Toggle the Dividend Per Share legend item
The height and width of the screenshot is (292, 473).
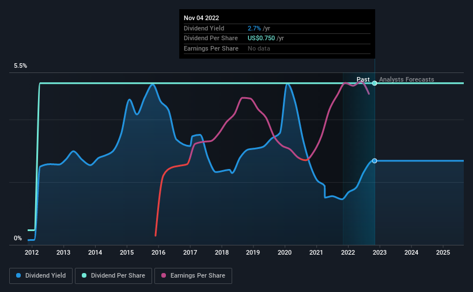pyautogui.click(x=113, y=276)
